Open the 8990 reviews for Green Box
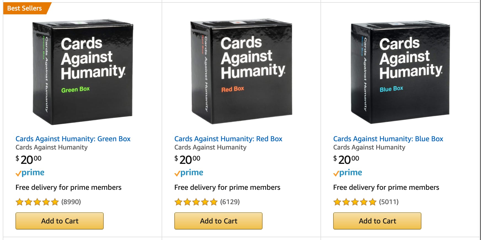This screenshot has width=481, height=240. (71, 202)
